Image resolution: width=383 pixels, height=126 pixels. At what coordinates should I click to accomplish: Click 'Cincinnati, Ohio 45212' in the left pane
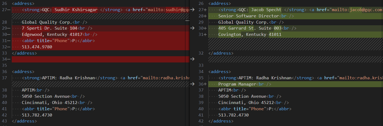49,103
